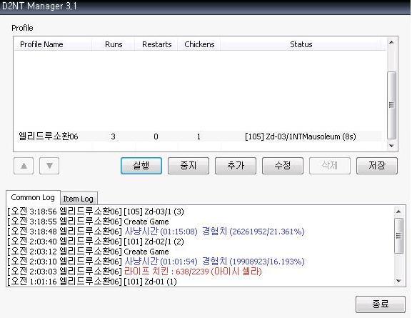Screen dimensions: 417x318
Task: Click the log panel scroll-up arrow
Action: click(398, 212)
